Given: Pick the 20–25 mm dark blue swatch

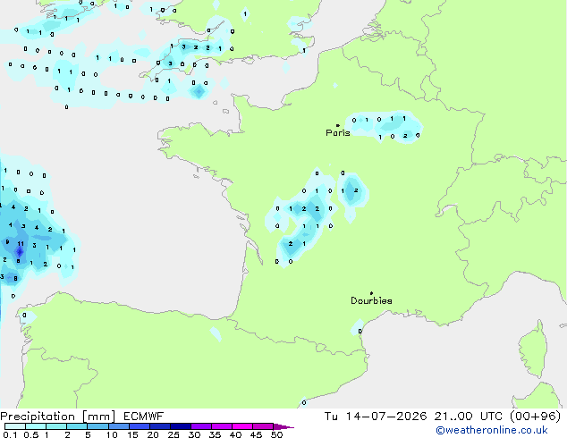Looking at the screenshot, I should coord(159,426).
